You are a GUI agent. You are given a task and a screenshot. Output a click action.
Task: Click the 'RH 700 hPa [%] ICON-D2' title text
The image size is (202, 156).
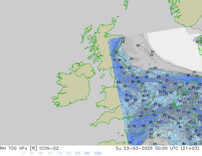click(x=29, y=148)
